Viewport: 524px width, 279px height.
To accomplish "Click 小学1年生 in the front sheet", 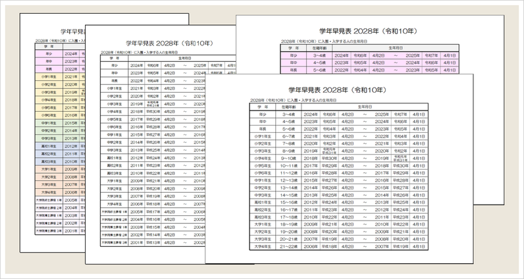I will (x=263, y=136).
